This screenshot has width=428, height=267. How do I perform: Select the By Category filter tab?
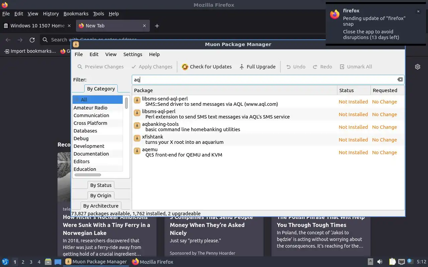pos(101,89)
